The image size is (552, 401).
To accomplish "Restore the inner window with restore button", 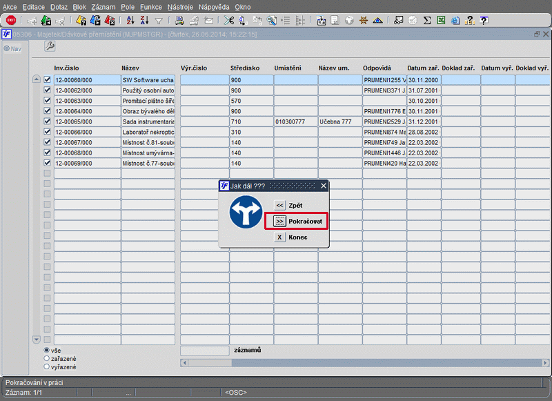I will coord(537,34).
